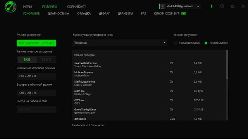
Task: Click the Возврат в обычный режим label
Action: click(x=34, y=85)
